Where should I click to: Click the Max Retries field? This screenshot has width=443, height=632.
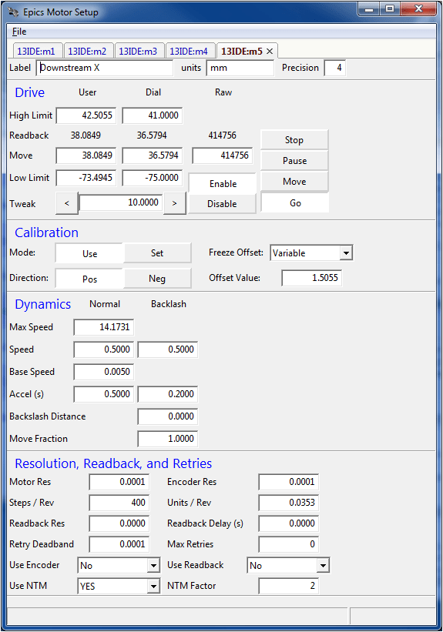point(289,544)
